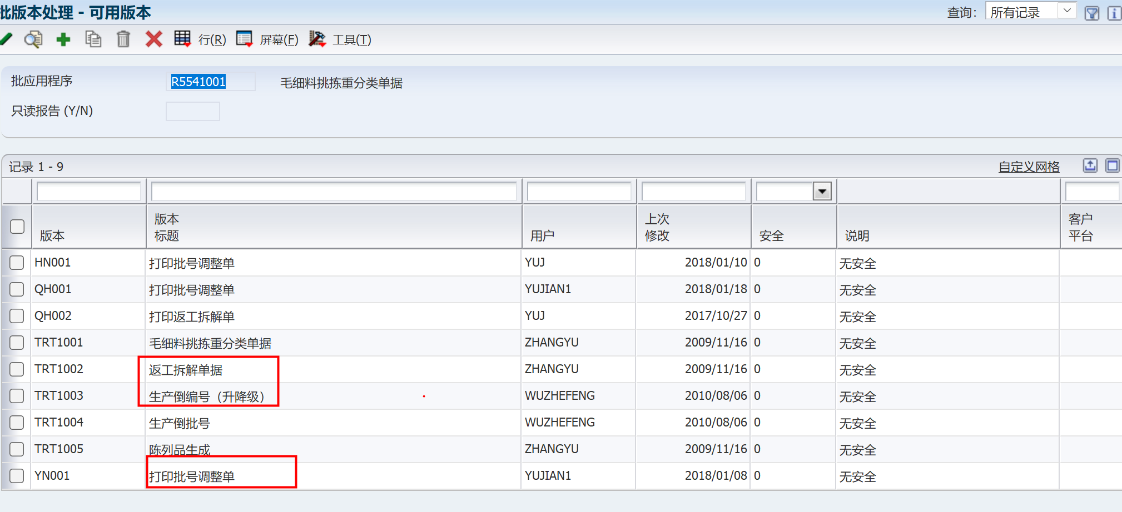This screenshot has width=1122, height=512.
Task: Click the green plus Add icon
Action: (x=63, y=39)
